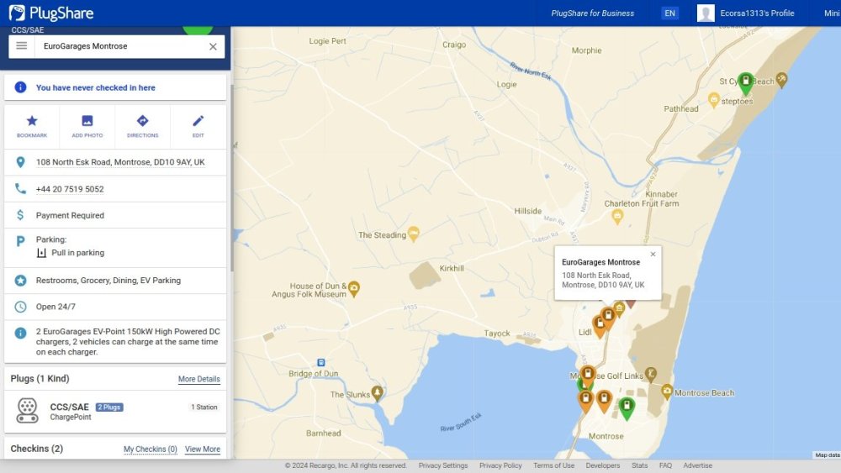This screenshot has height=473, width=841.
Task: Open Privacy Policy in footer
Action: 500,465
